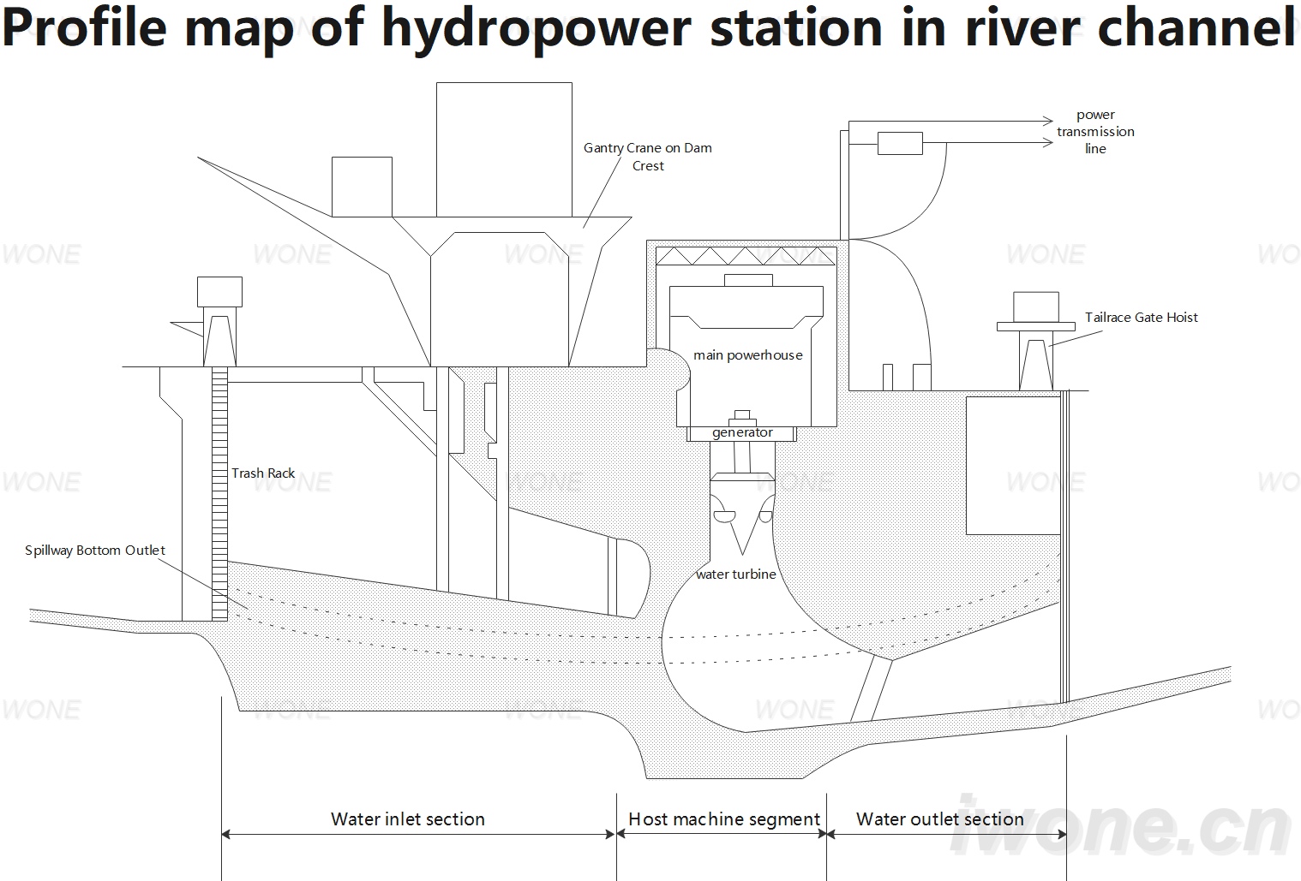Select the "generator" label
1301x881 pixels.
742,433
